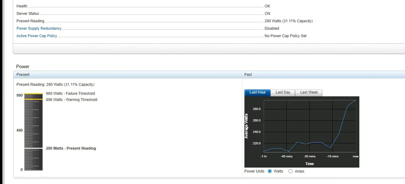Viewport: 405px width, 184px height.
Task: Click the 896 Watts Warning Threshold label
Action: pyautogui.click(x=71, y=100)
